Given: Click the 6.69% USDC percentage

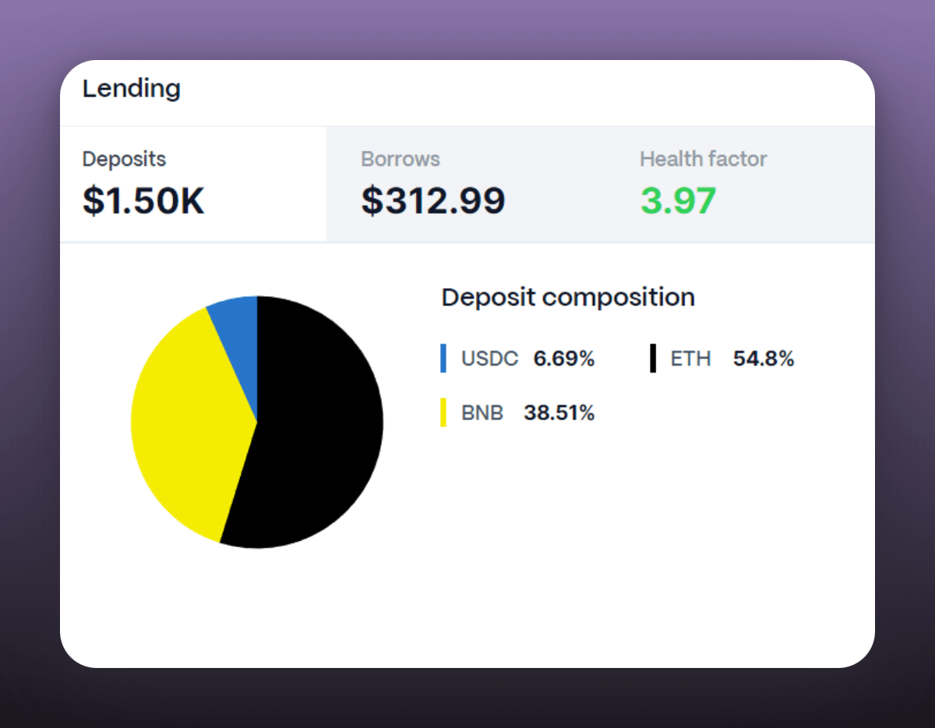Looking at the screenshot, I should (x=564, y=359).
